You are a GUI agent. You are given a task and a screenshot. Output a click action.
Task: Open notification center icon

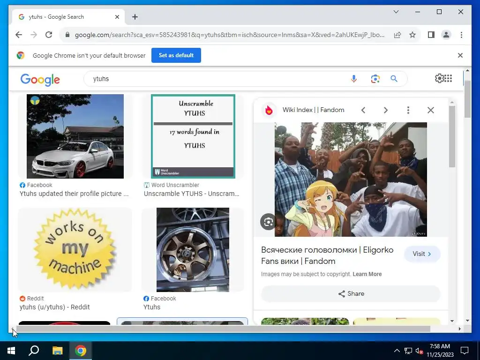point(465,351)
